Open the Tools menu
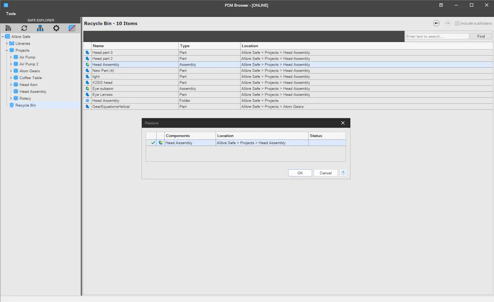The width and height of the screenshot is (494, 302). 11,13
